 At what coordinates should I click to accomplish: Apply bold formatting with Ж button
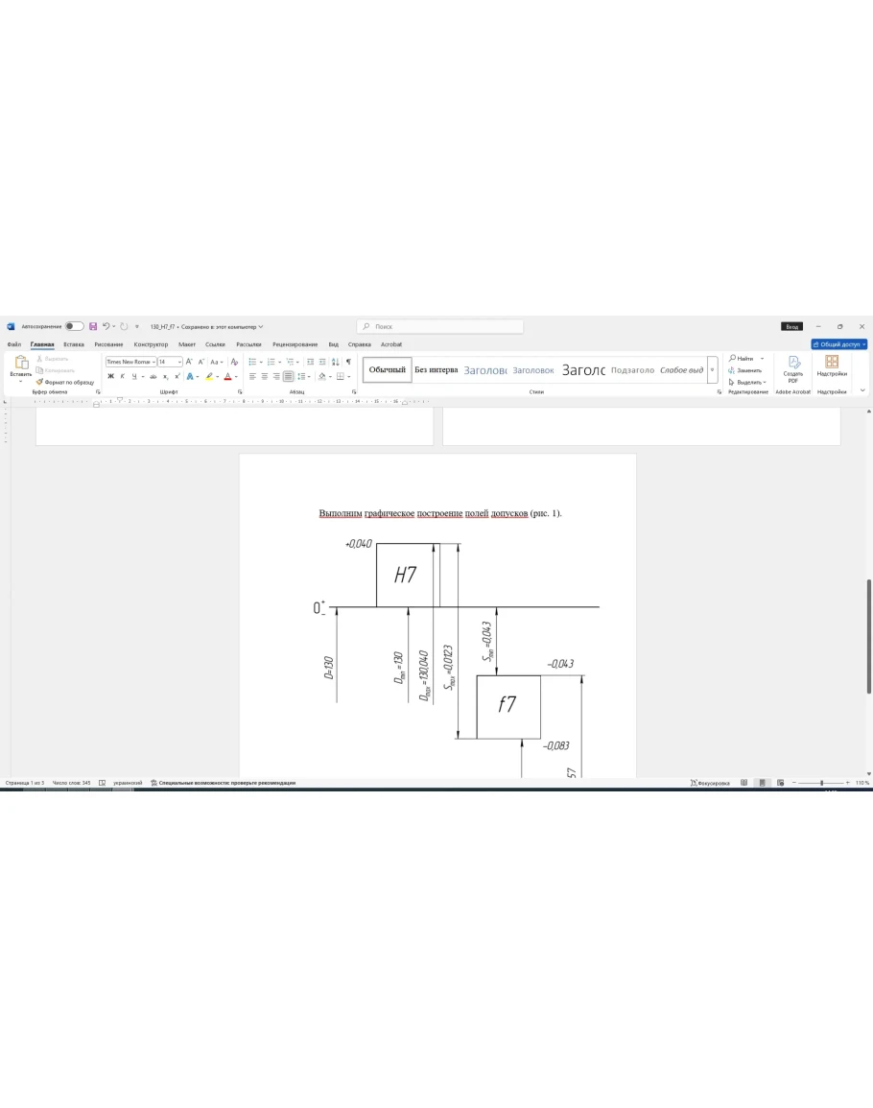110,377
